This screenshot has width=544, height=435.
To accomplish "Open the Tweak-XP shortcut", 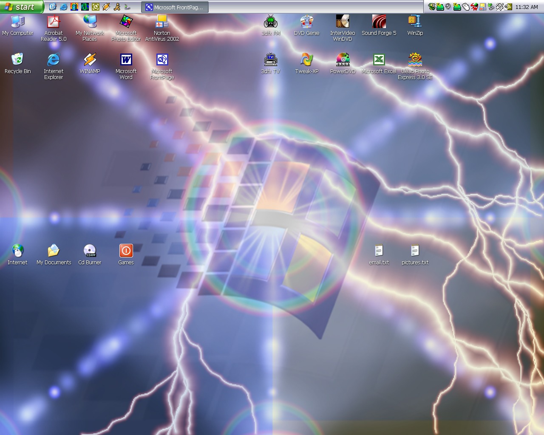I will pyautogui.click(x=307, y=64).
